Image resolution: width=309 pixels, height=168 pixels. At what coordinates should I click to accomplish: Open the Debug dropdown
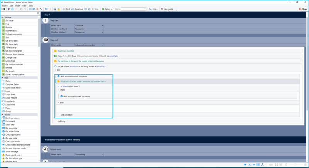[x=107, y=8]
